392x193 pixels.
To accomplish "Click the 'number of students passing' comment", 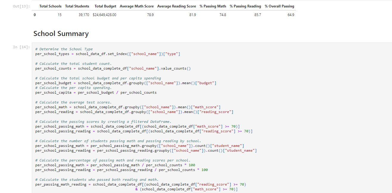I will 118,141.
